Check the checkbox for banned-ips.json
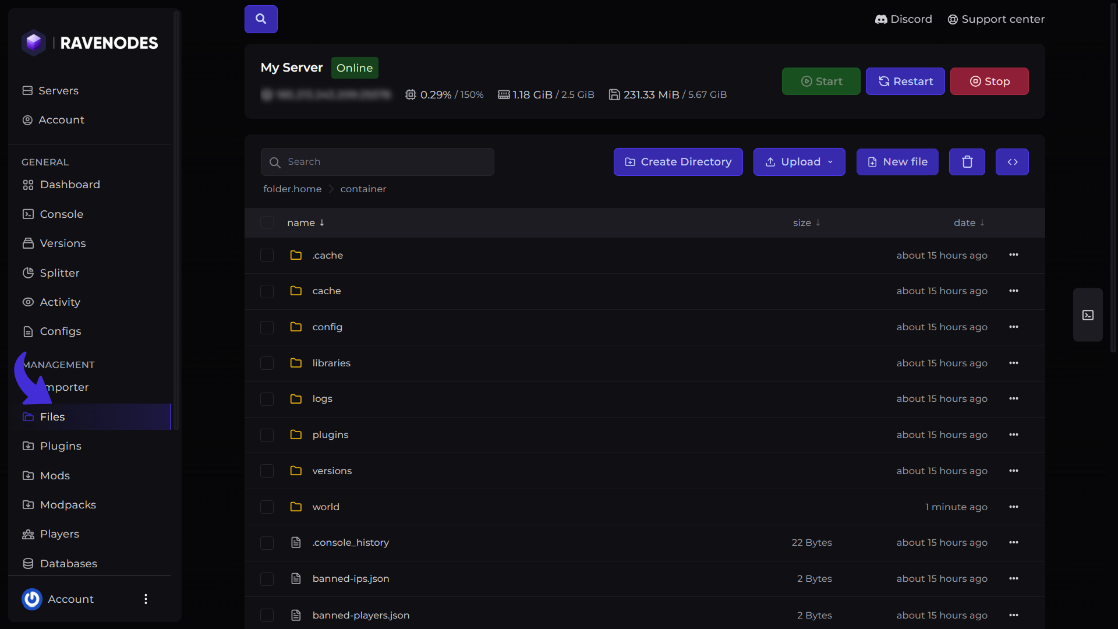 point(267,579)
